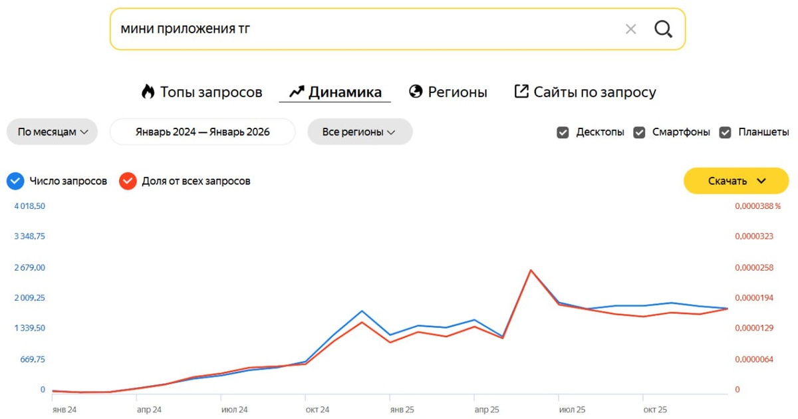The image size is (798, 419).
Task: Open the Регионы tab
Action: 457,92
